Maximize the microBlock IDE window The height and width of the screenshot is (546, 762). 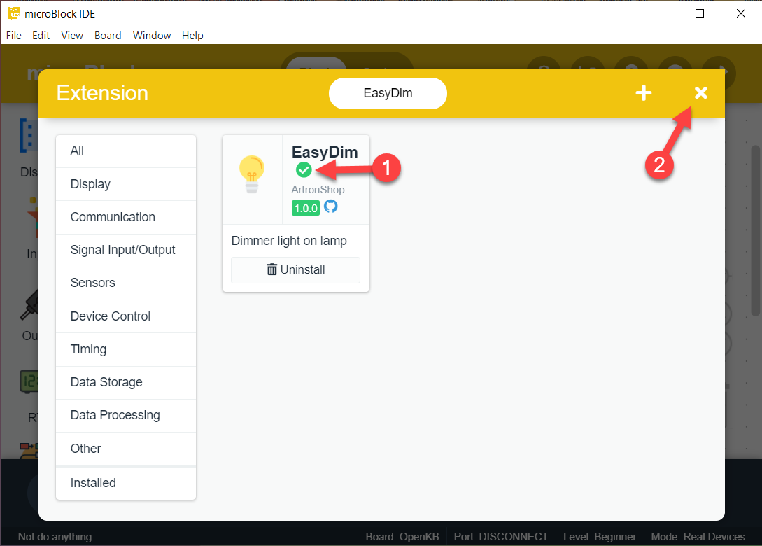tap(700, 13)
